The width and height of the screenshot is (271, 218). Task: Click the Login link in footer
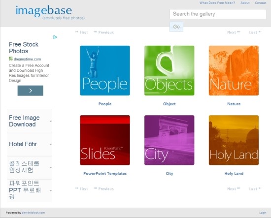click(263, 213)
